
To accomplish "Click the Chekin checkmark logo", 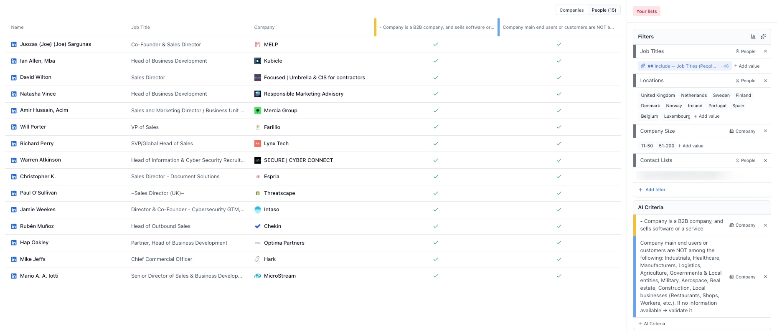I will pyautogui.click(x=258, y=226).
